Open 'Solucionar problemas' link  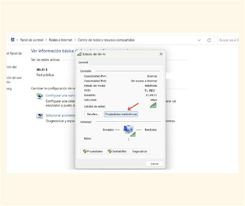point(60,115)
